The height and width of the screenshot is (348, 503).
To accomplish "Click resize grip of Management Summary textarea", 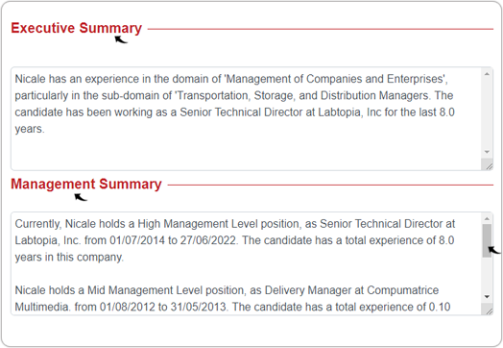I will [x=489, y=311].
